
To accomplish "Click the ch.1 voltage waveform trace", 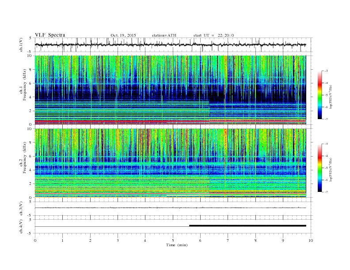I will click(x=170, y=45).
